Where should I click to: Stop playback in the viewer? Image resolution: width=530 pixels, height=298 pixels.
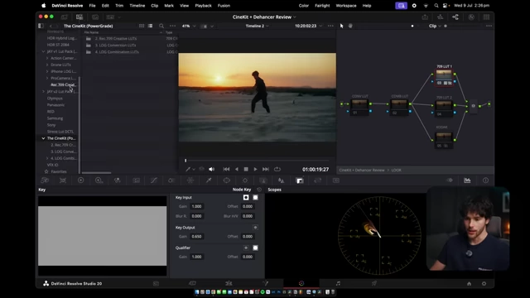(246, 169)
